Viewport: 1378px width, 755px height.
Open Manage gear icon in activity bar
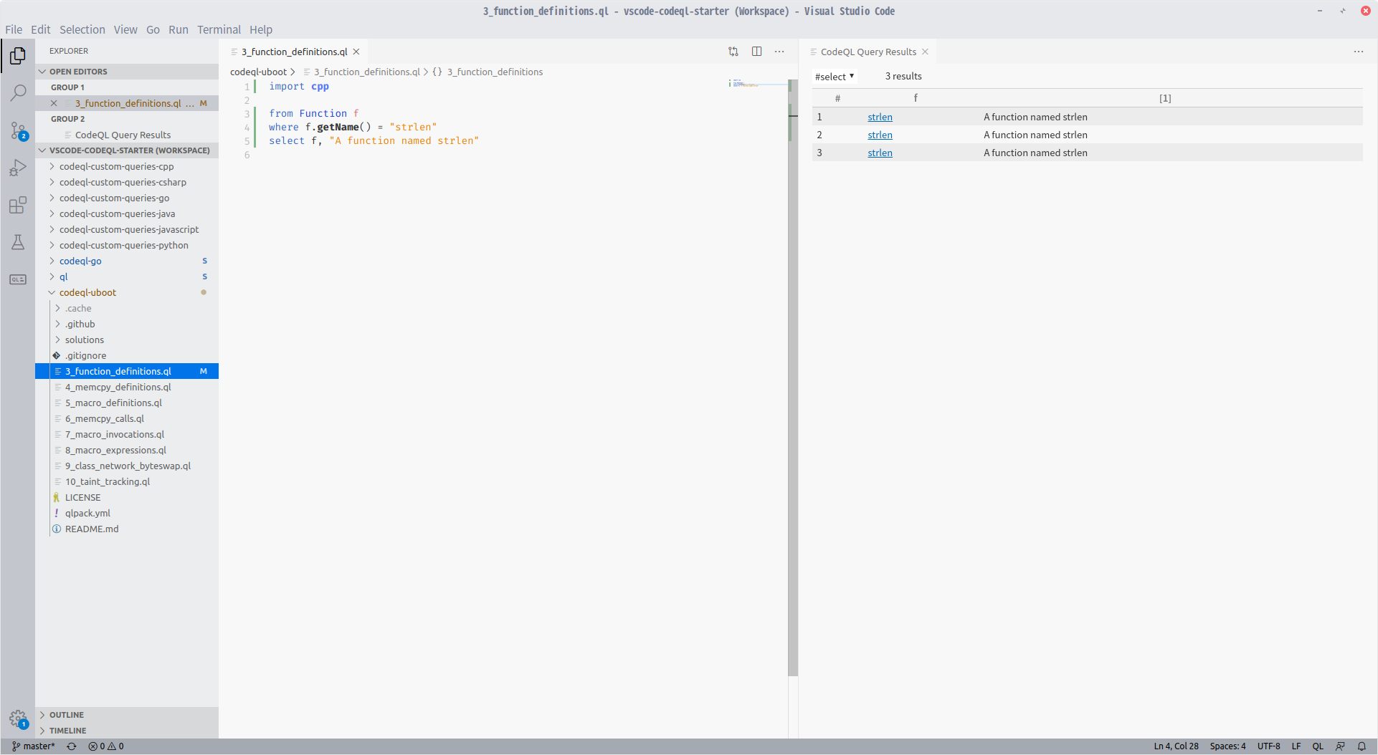pos(18,718)
